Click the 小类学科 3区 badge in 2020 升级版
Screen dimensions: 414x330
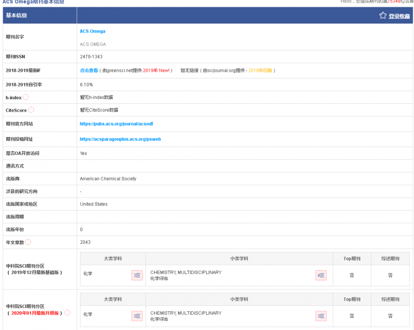tap(321, 316)
